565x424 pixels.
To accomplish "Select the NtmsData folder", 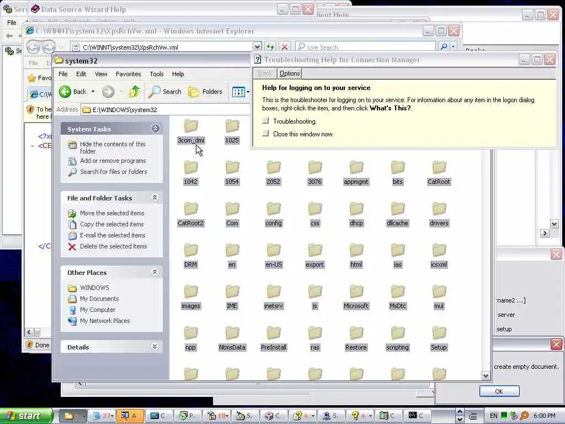I will pos(232,340).
